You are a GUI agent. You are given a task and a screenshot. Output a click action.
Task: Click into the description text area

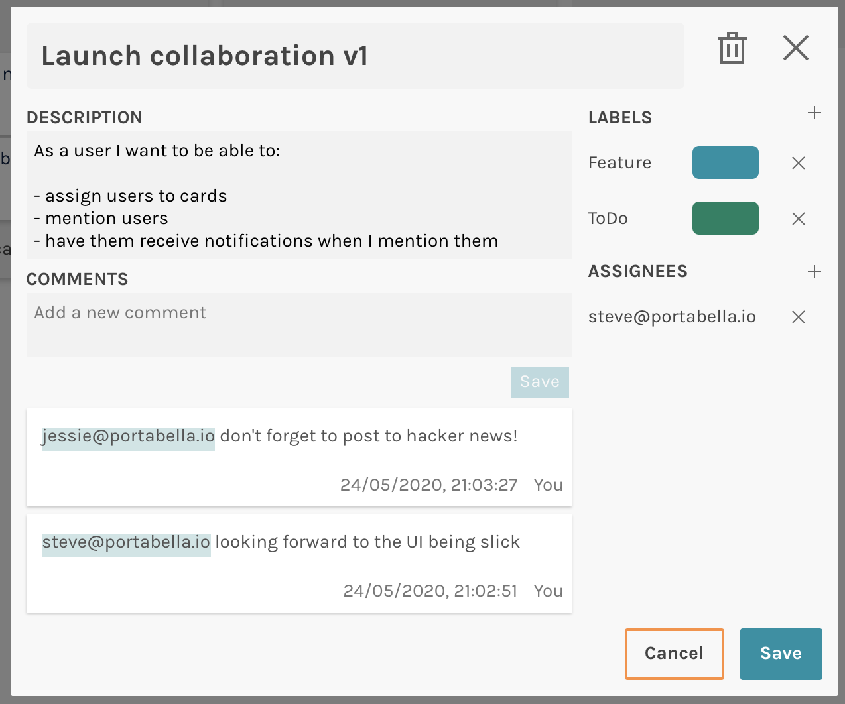(298, 195)
